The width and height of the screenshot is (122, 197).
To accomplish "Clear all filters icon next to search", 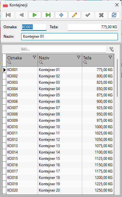I will [112, 49].
